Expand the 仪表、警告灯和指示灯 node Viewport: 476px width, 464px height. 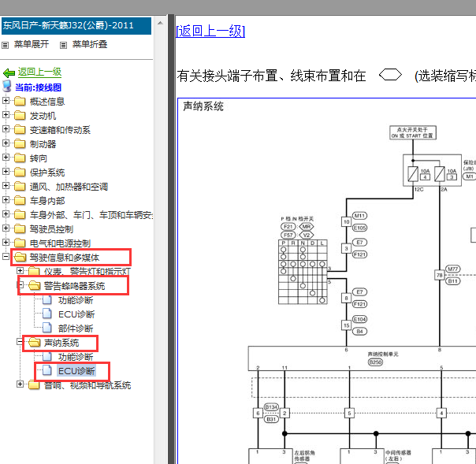pyautogui.click(x=20, y=270)
